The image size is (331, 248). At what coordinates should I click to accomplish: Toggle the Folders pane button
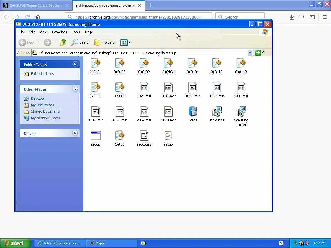click(x=104, y=42)
